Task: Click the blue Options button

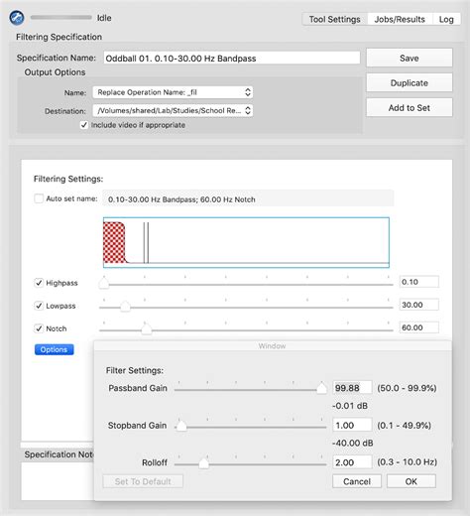Action: coord(55,349)
